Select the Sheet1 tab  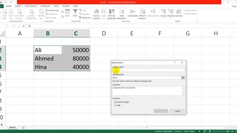point(13,127)
